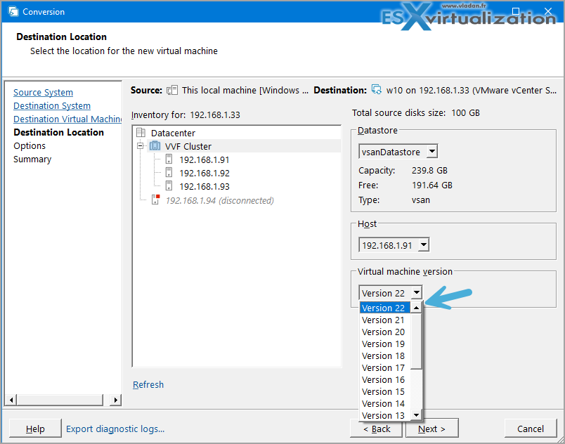The height and width of the screenshot is (444, 565).
Task: Click host icon beside 192.168.1.91 in tree
Action: click(169, 159)
